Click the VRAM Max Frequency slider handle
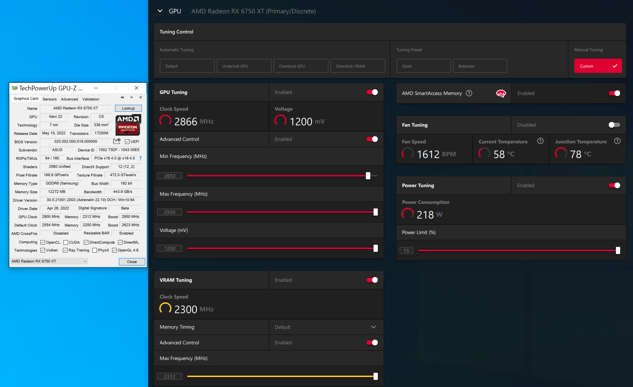 [376, 376]
